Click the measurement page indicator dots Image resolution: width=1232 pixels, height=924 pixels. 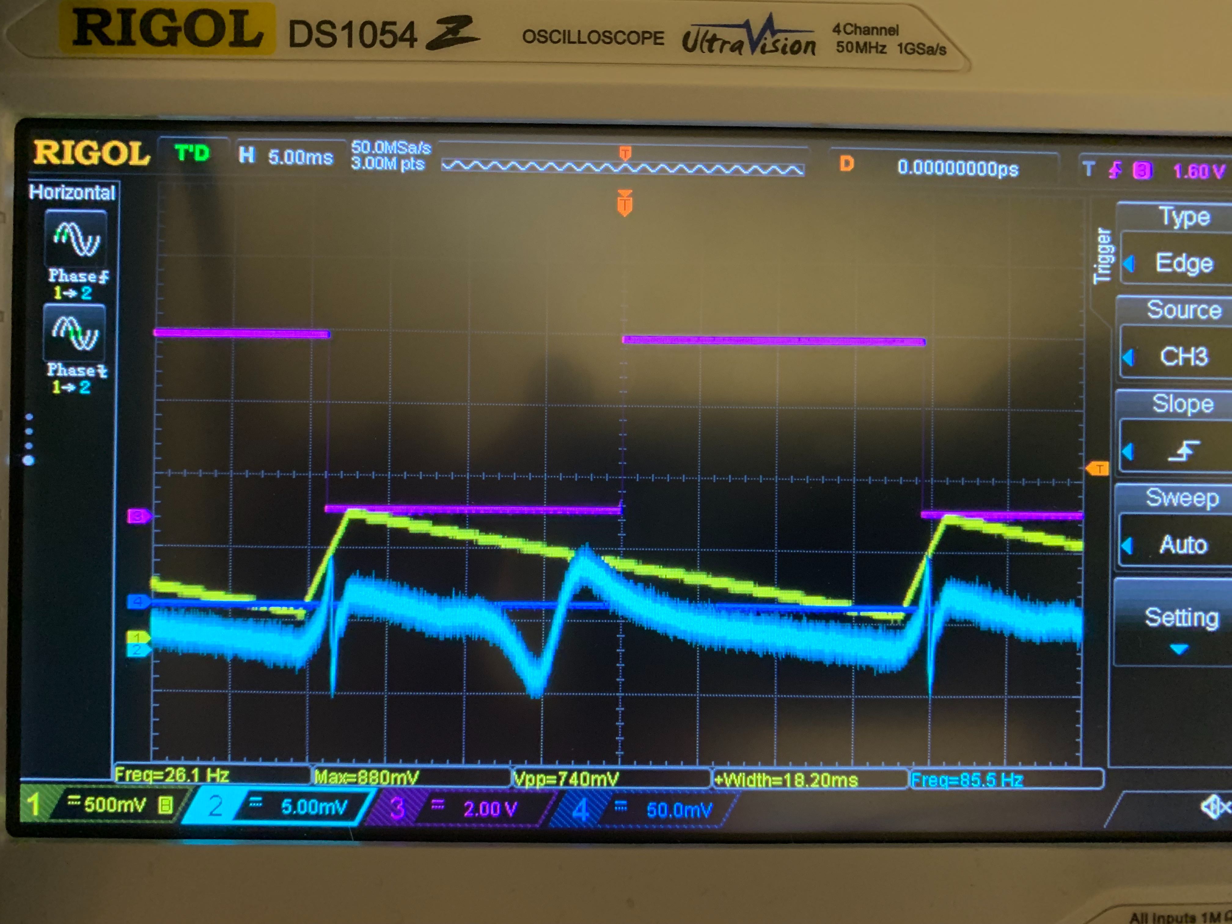[x=29, y=439]
